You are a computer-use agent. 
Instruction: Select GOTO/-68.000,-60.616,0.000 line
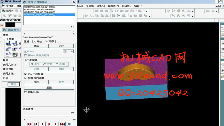[x=49, y=9]
